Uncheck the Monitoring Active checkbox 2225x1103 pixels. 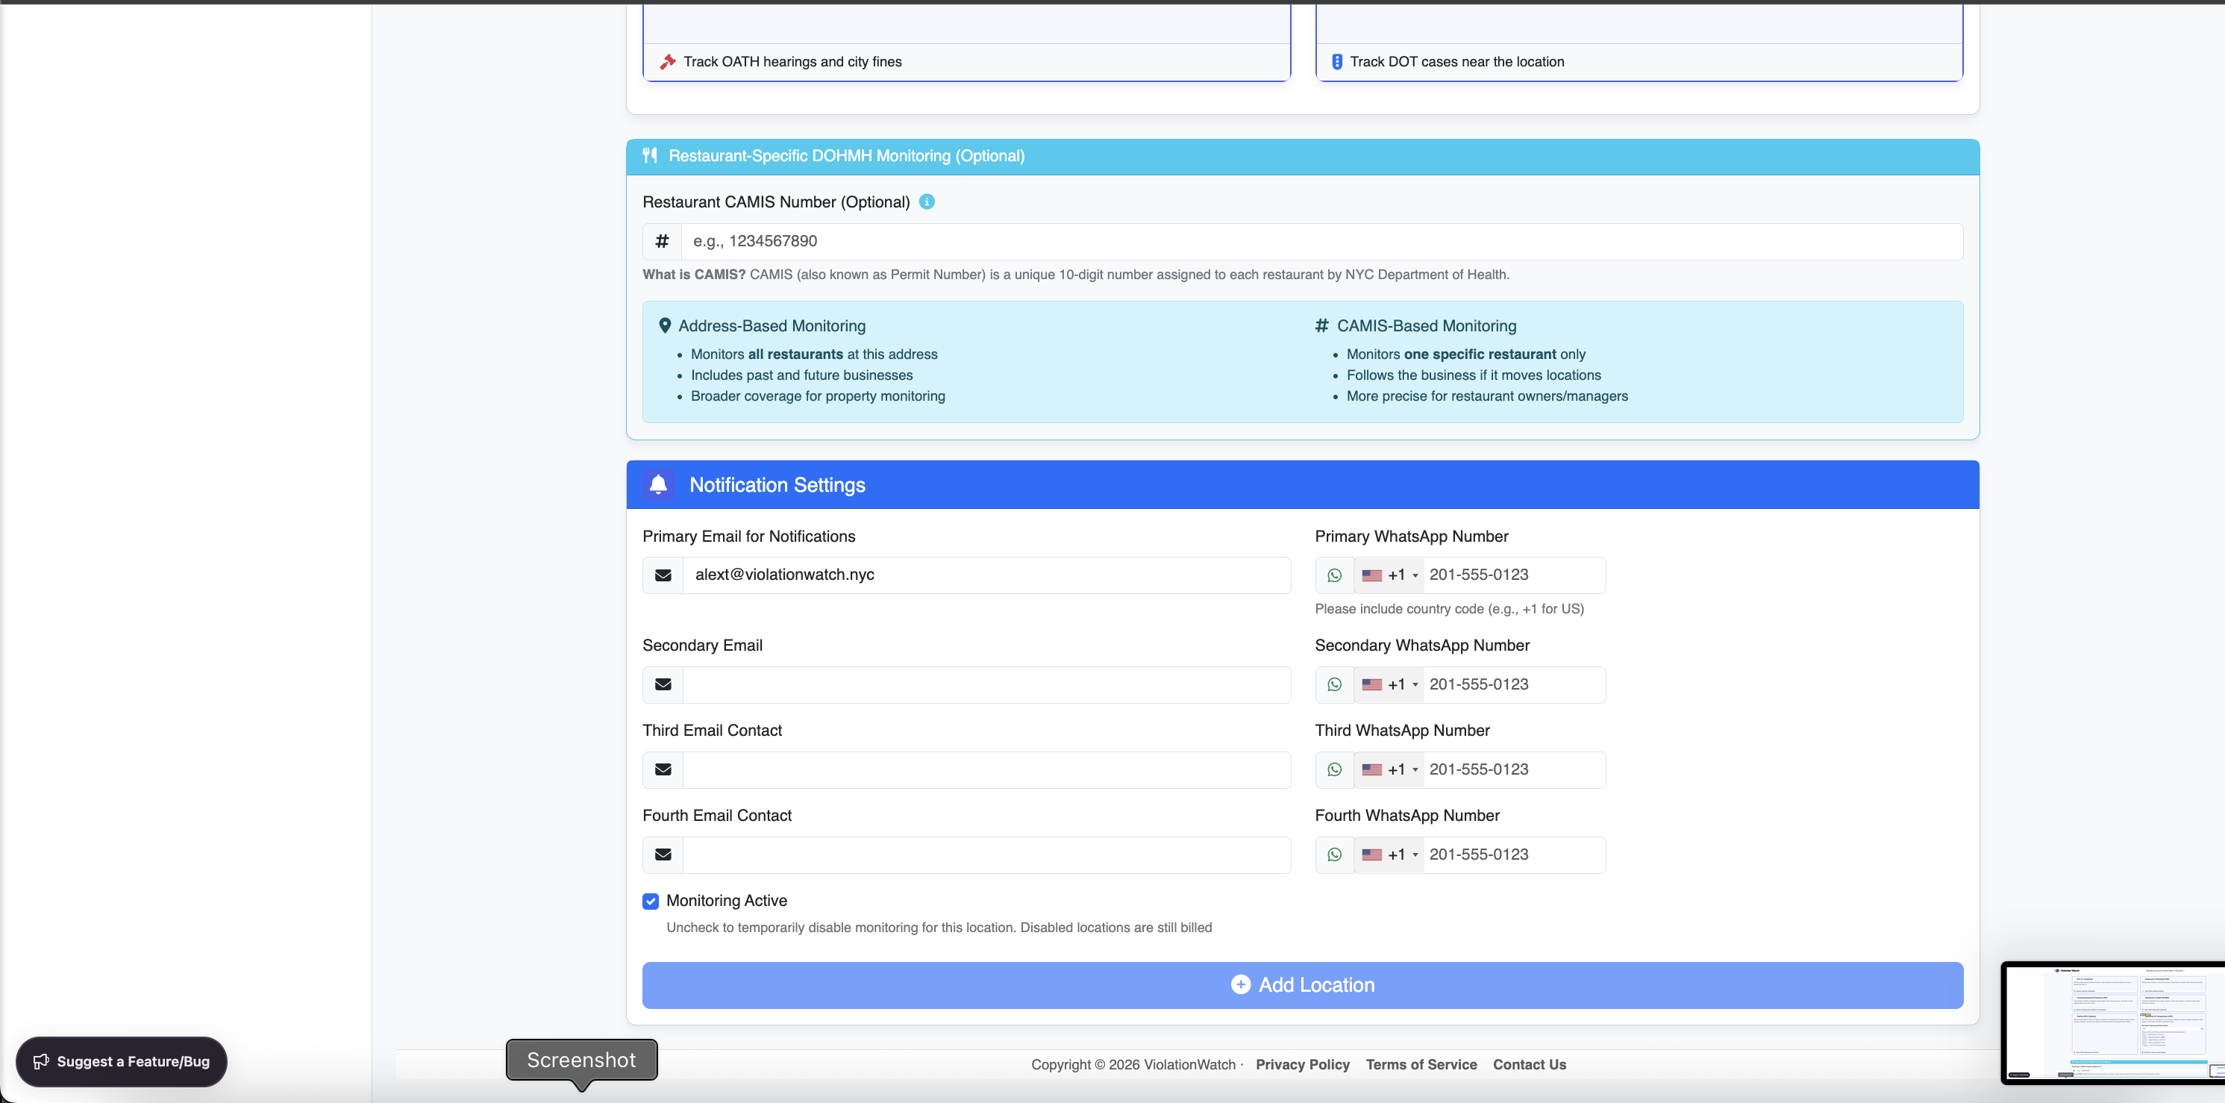click(651, 901)
